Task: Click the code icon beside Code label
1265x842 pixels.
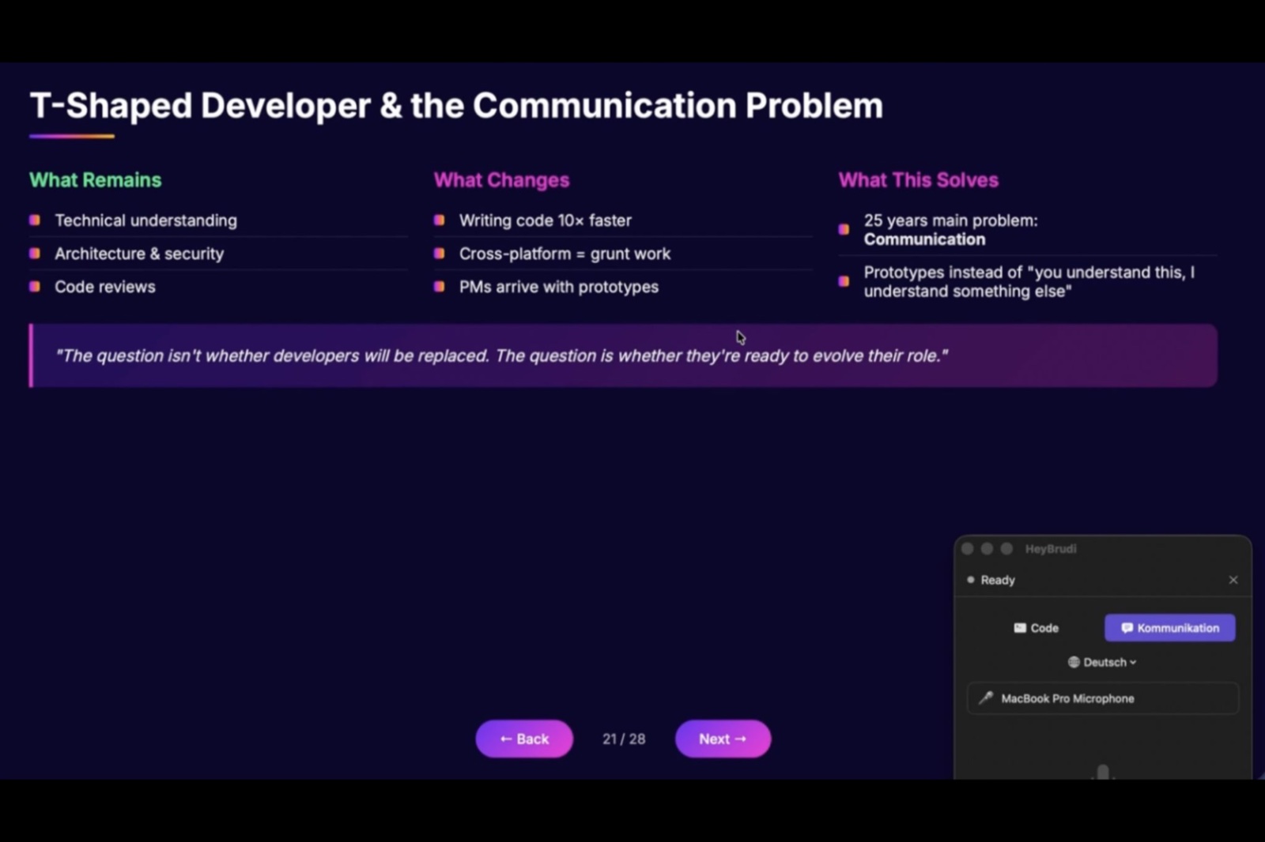Action: (x=1020, y=628)
